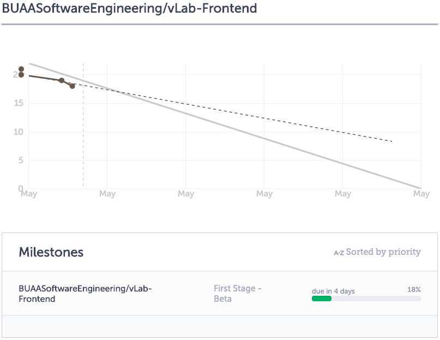Open Sorted by priority sorting option
The height and width of the screenshot is (340, 440).
point(383,252)
